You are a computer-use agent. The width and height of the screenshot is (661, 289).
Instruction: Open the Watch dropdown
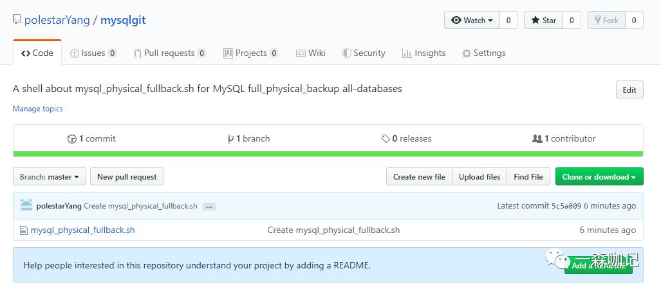coord(472,20)
